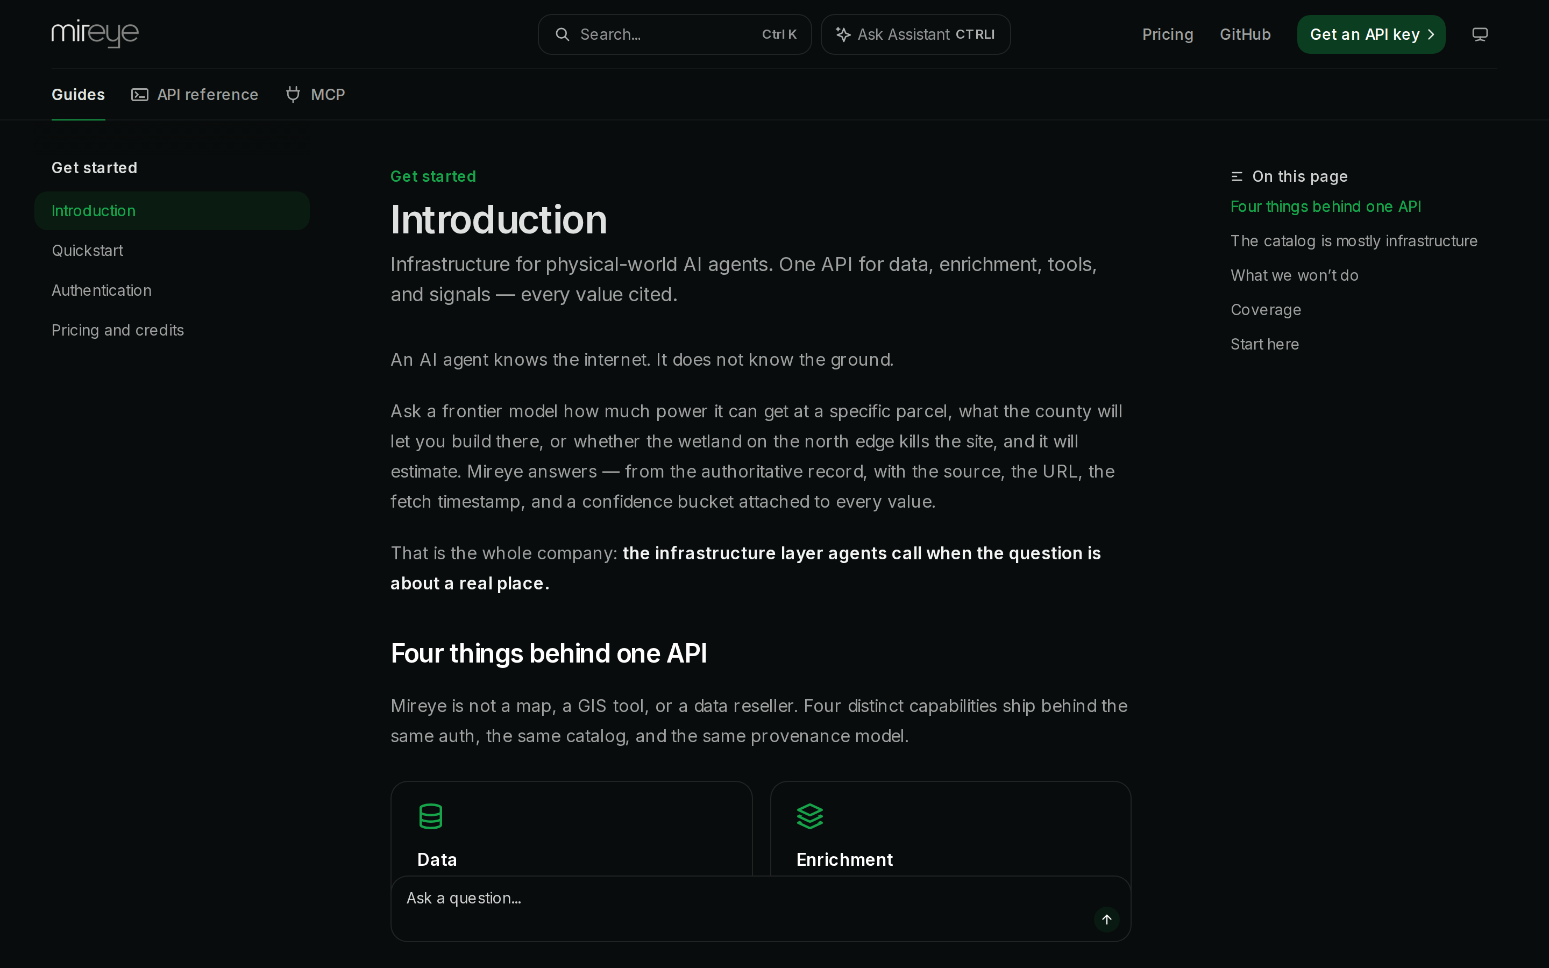Click the Get an API key button
1549x968 pixels.
tap(1371, 34)
